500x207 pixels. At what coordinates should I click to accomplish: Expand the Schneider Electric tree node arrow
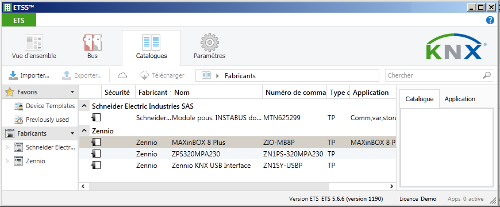(7, 147)
